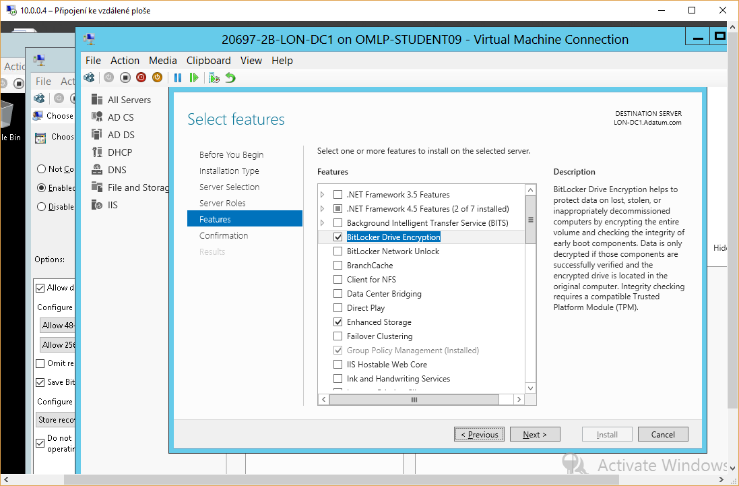
Task: Uncheck BitLocker Drive Encryption
Action: 338,237
